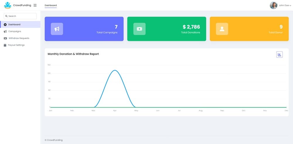The image size is (293, 144).
Task: Click the "© CrowdFunding" footer text
Action: tap(54, 140)
